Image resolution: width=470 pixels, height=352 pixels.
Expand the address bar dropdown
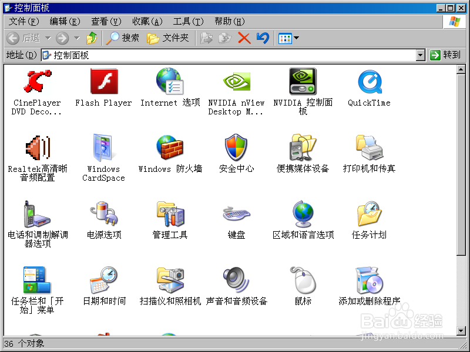pyautogui.click(x=421, y=55)
